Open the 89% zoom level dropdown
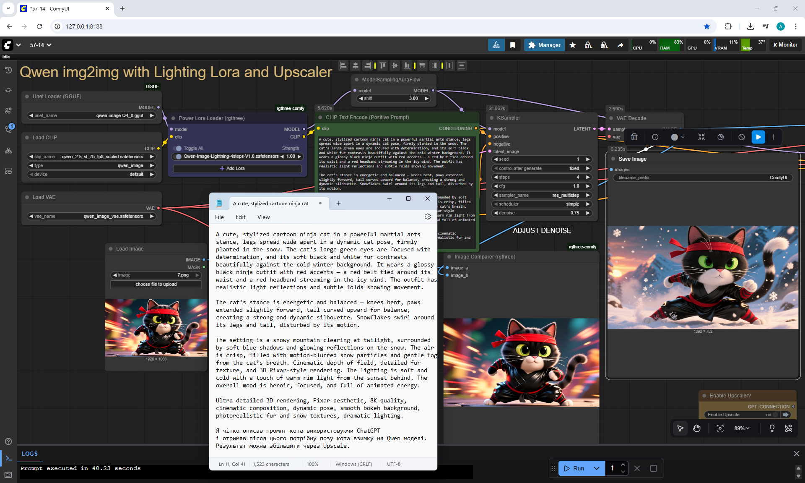The image size is (805, 483). pyautogui.click(x=742, y=428)
